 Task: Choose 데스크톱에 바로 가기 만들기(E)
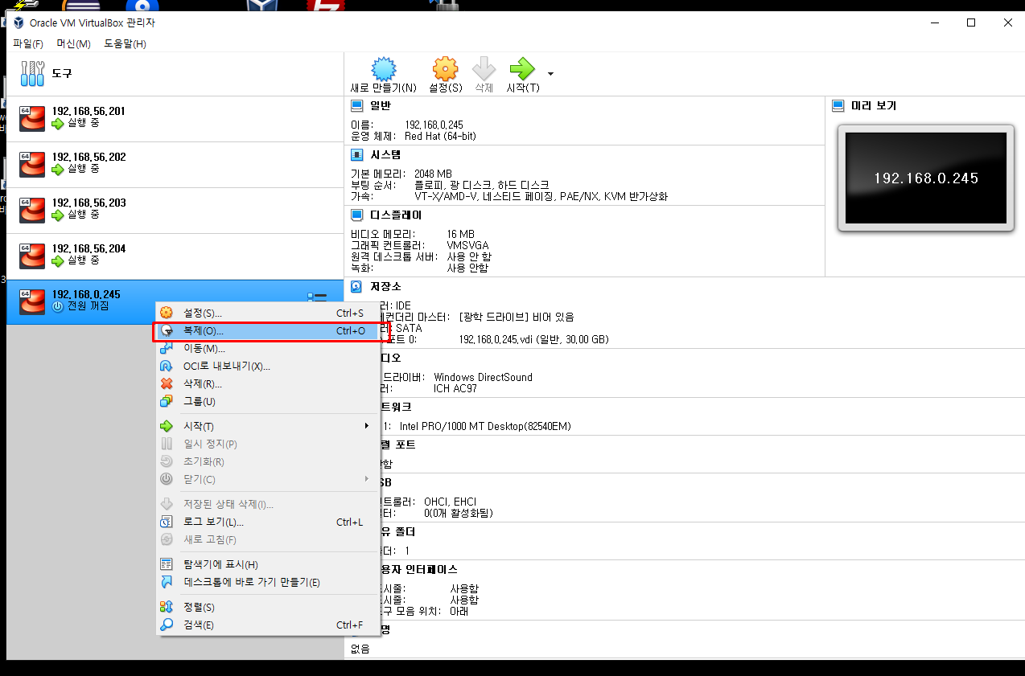click(268, 582)
